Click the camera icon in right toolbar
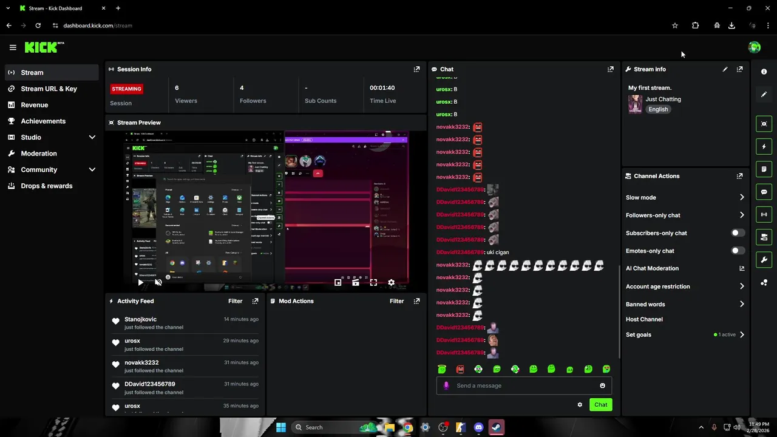777x437 pixels. [764, 237]
